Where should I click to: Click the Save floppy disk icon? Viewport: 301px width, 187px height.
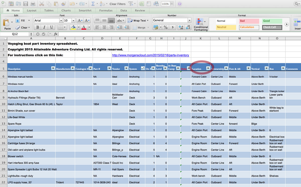(26, 4)
